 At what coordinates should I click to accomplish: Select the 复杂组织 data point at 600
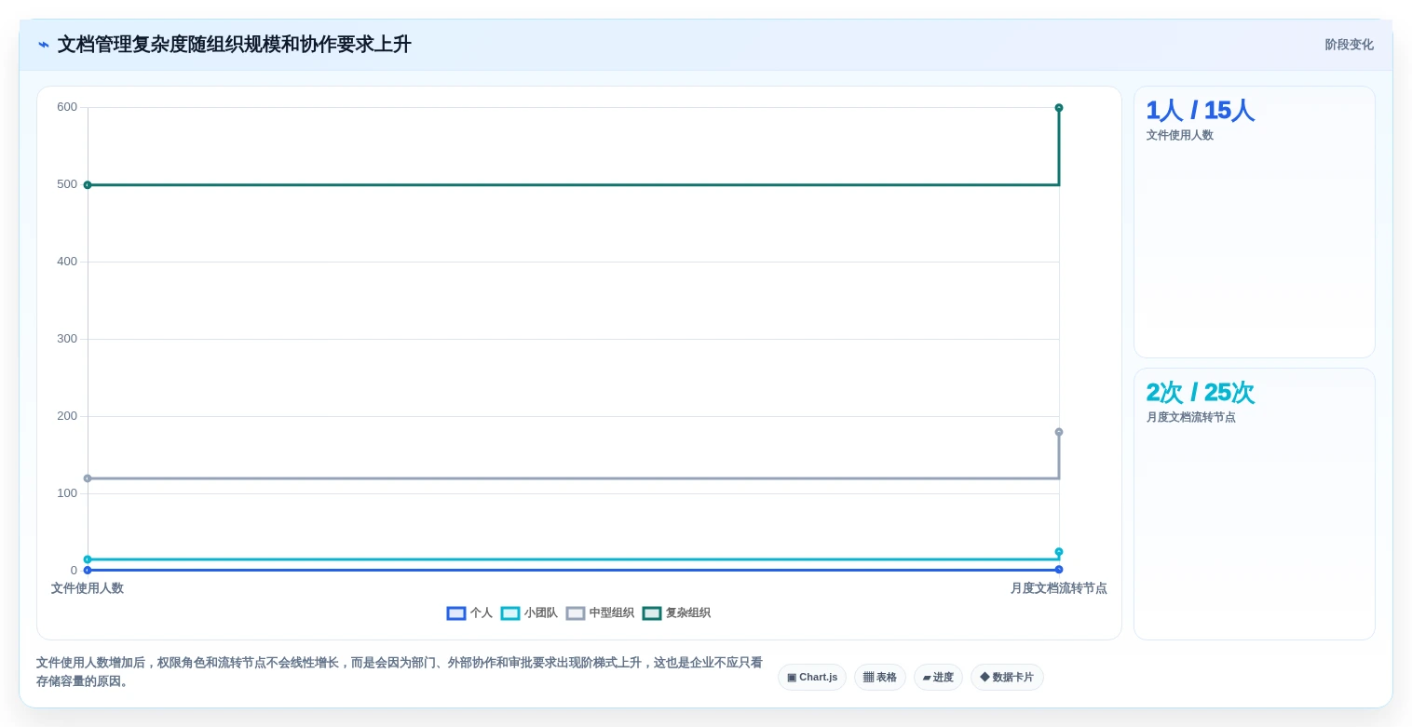pos(1059,108)
